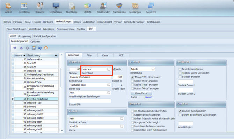Open Kasse live icon

tap(151, 6)
